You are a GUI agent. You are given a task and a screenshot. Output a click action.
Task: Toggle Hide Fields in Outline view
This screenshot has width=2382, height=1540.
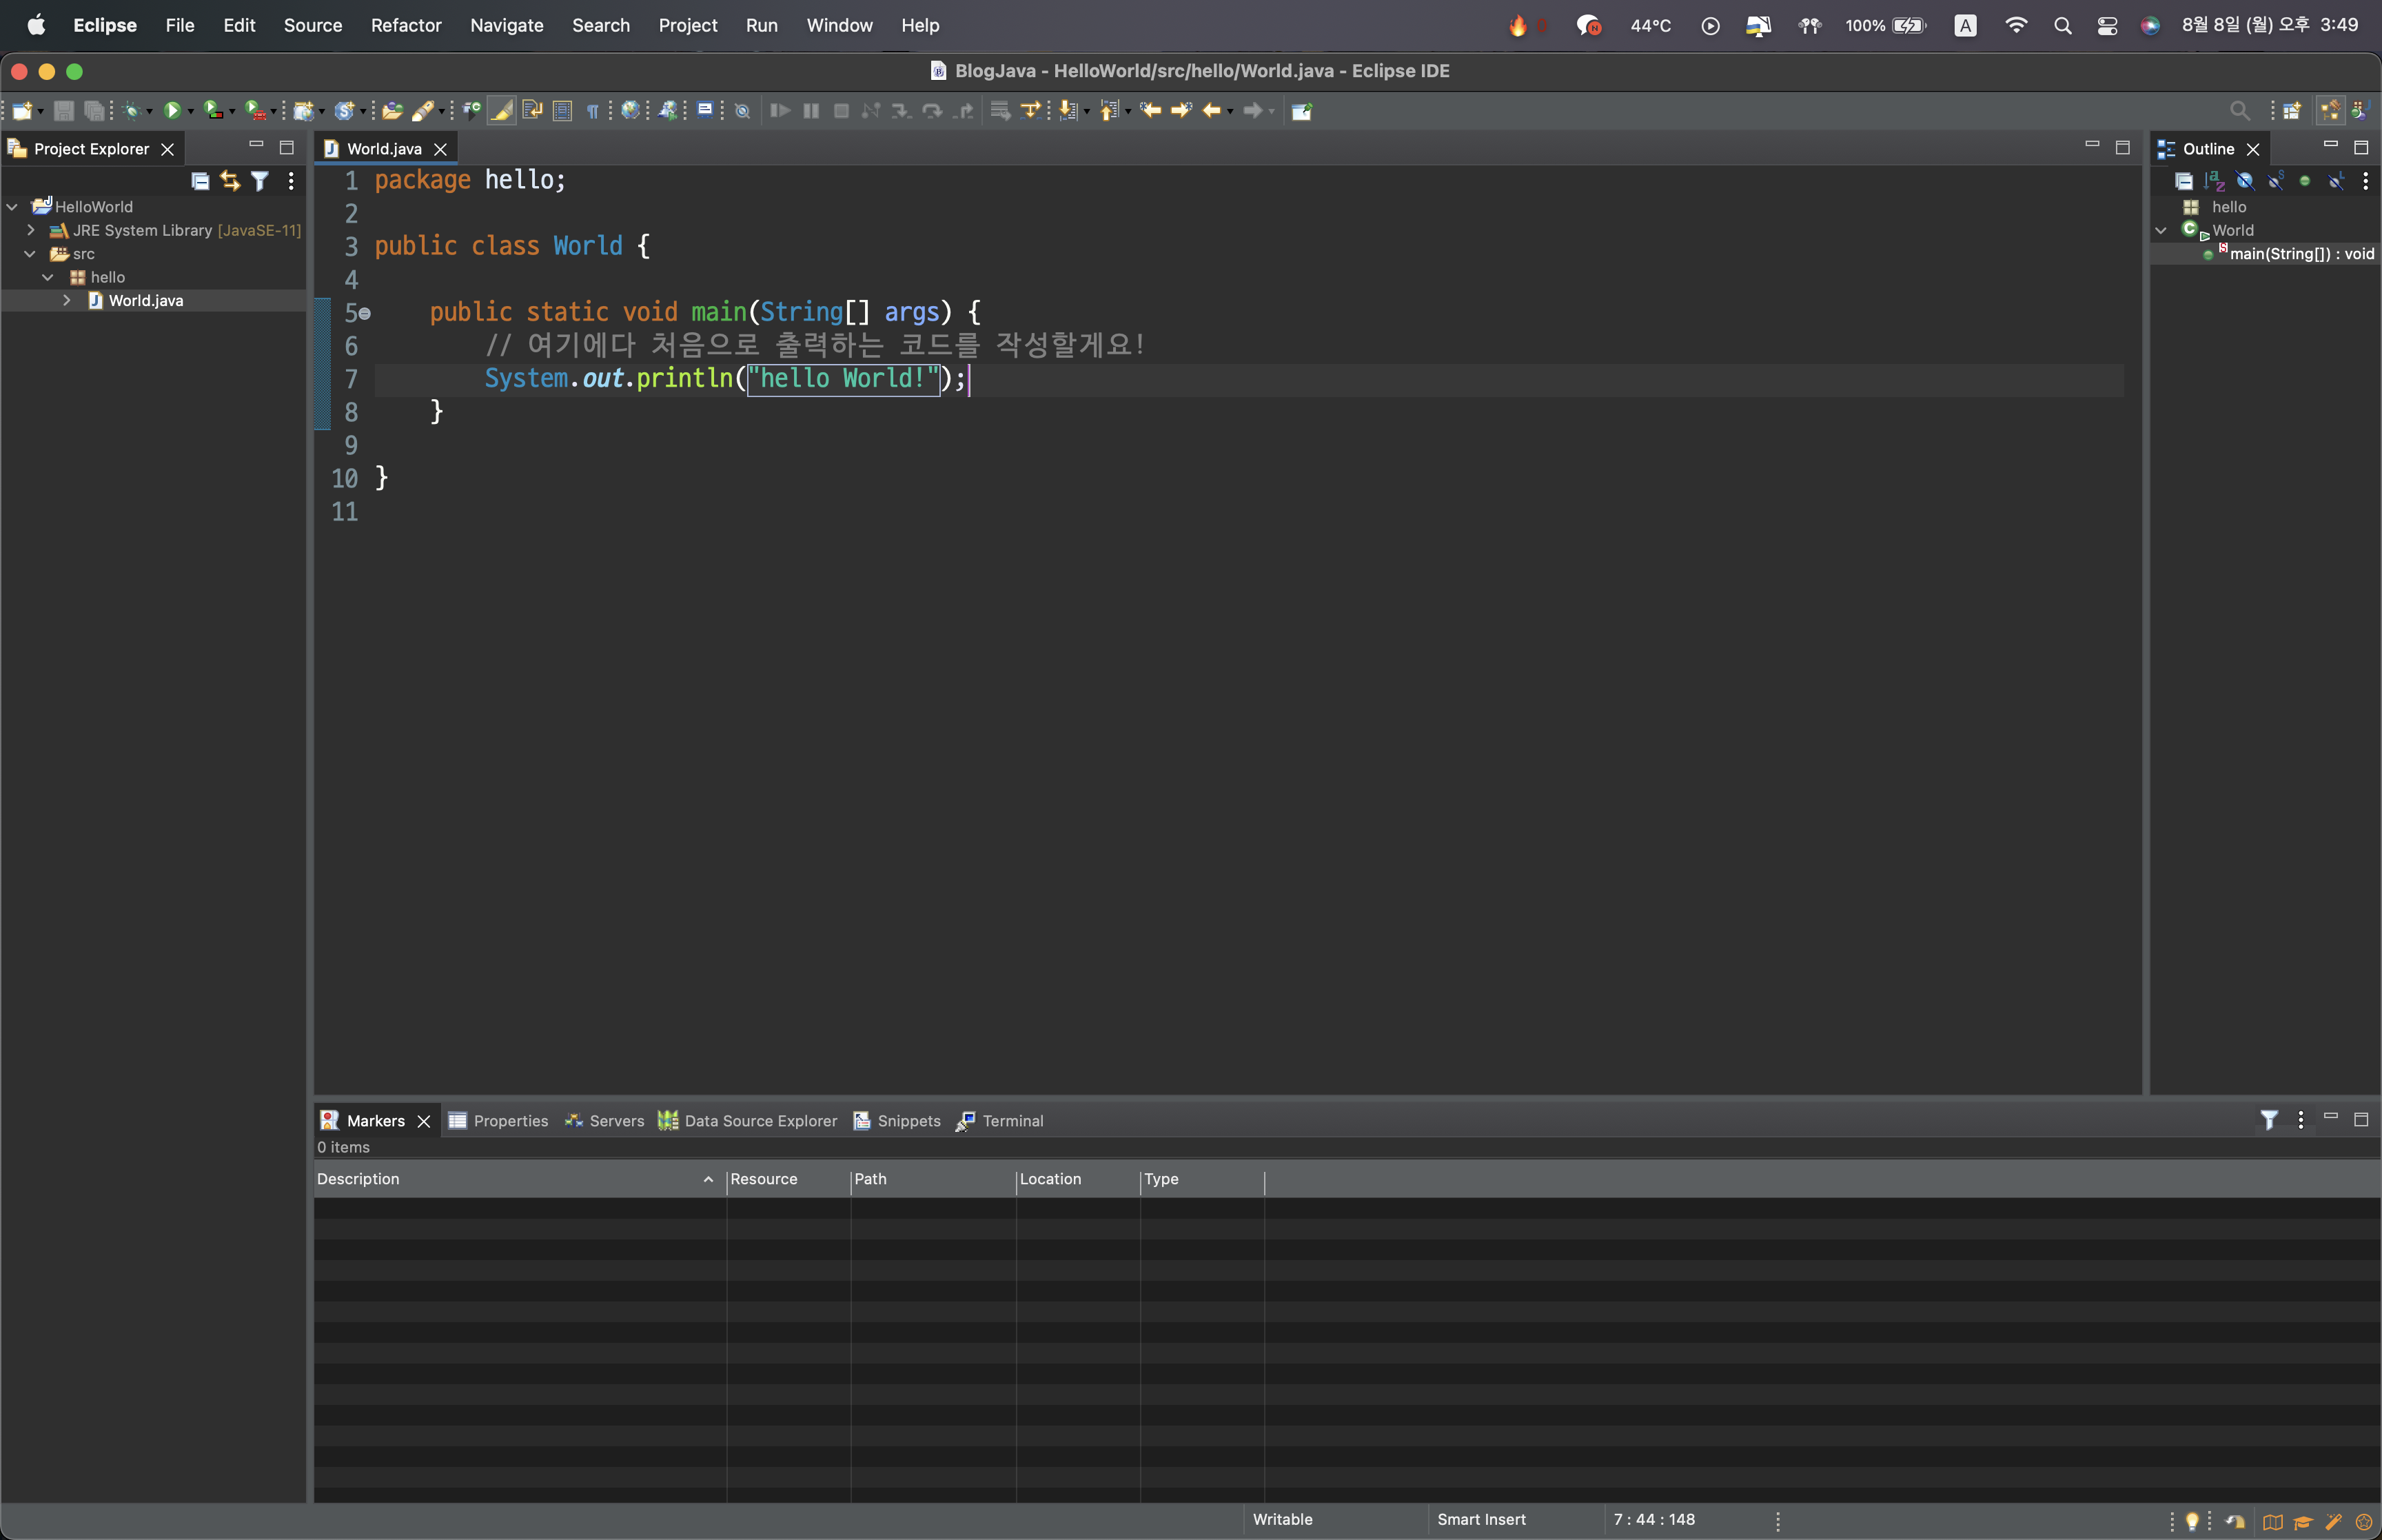[2245, 181]
